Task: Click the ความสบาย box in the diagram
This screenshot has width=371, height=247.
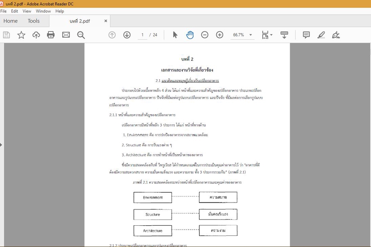Action: click(x=218, y=197)
